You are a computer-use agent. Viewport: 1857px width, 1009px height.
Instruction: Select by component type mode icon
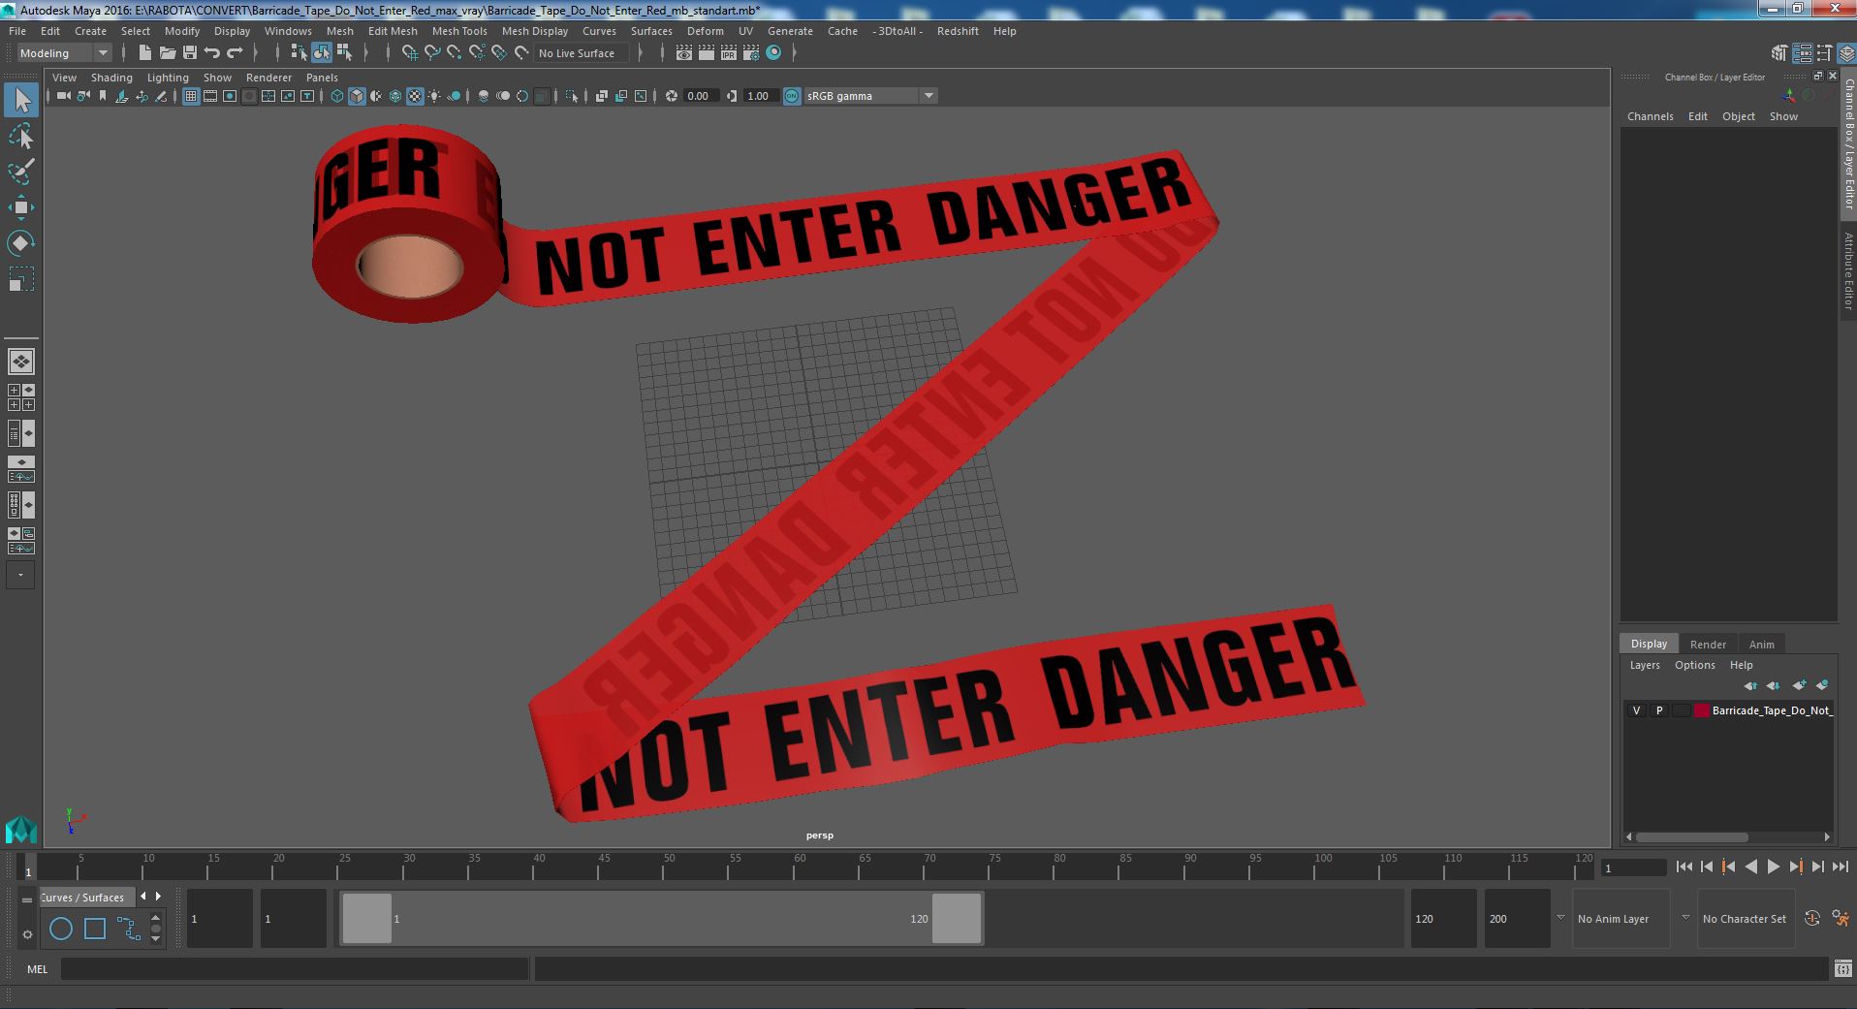coord(344,53)
